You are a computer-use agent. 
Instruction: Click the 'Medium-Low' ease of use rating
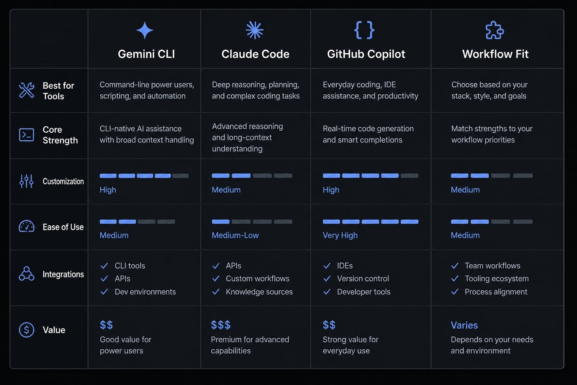click(x=235, y=235)
